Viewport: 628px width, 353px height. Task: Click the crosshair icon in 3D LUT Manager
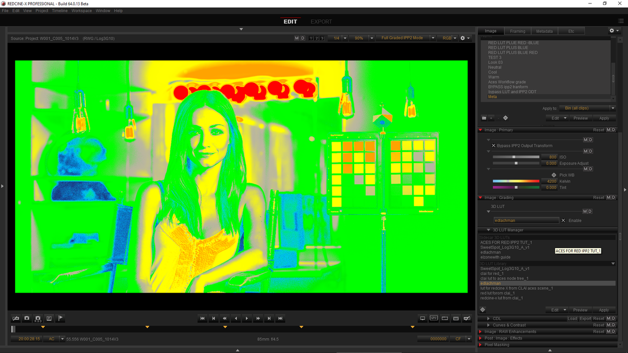[483, 310]
